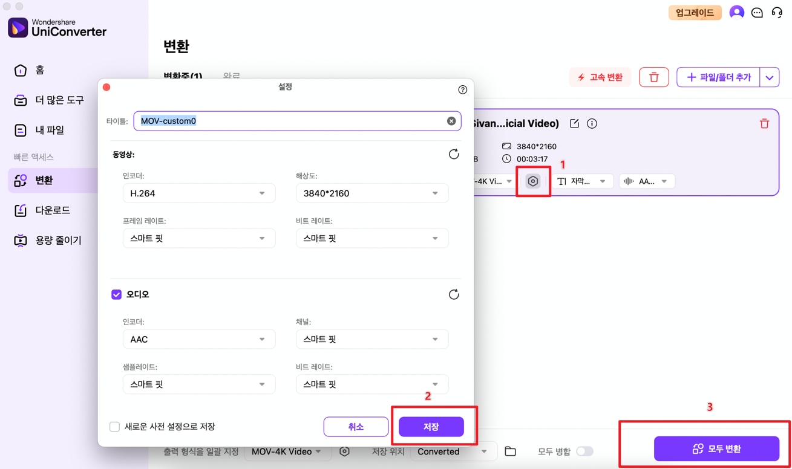The width and height of the screenshot is (792, 469).
Task: Select the Convert (변환) sidebar item
Action: [x=53, y=180]
